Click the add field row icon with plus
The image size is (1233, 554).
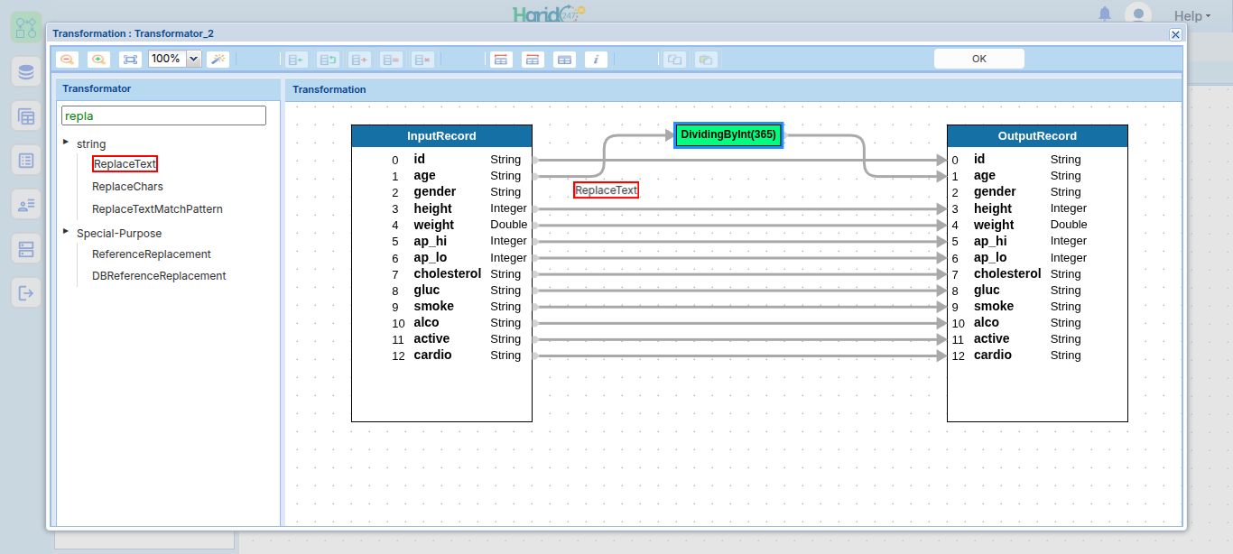click(x=359, y=60)
